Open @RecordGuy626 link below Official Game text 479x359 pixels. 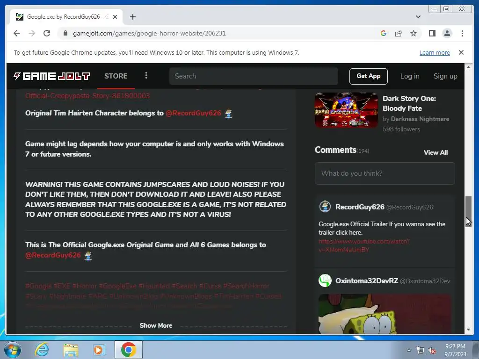click(53, 255)
